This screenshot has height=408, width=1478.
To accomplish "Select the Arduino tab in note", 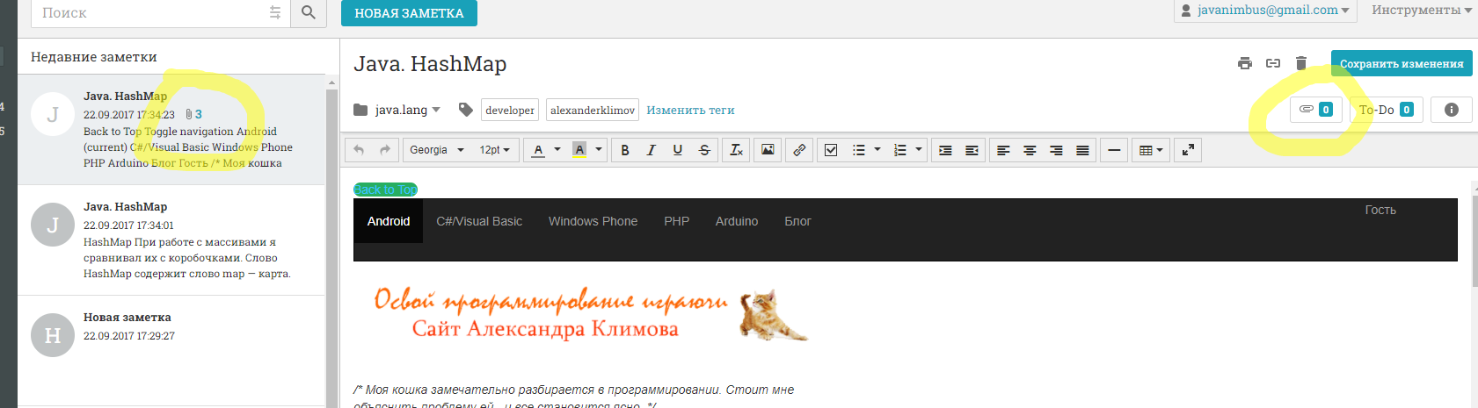I will tap(737, 221).
